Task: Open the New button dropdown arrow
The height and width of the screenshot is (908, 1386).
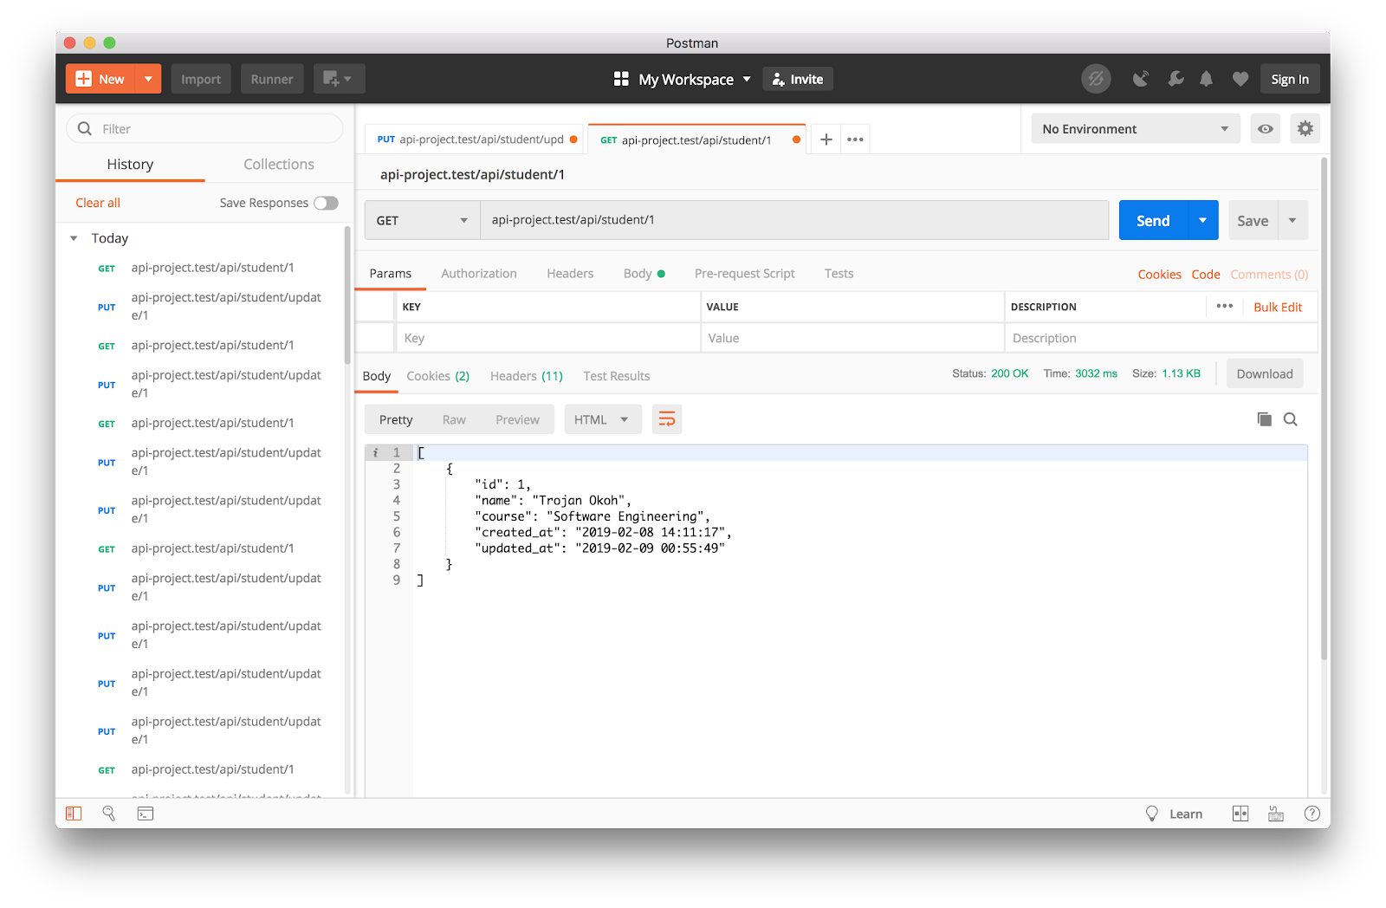Action: (148, 79)
